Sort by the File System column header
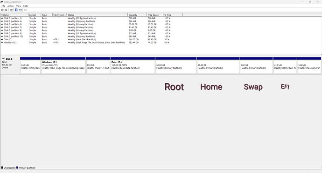Viewport: 322px width, 173px height. pos(59,15)
